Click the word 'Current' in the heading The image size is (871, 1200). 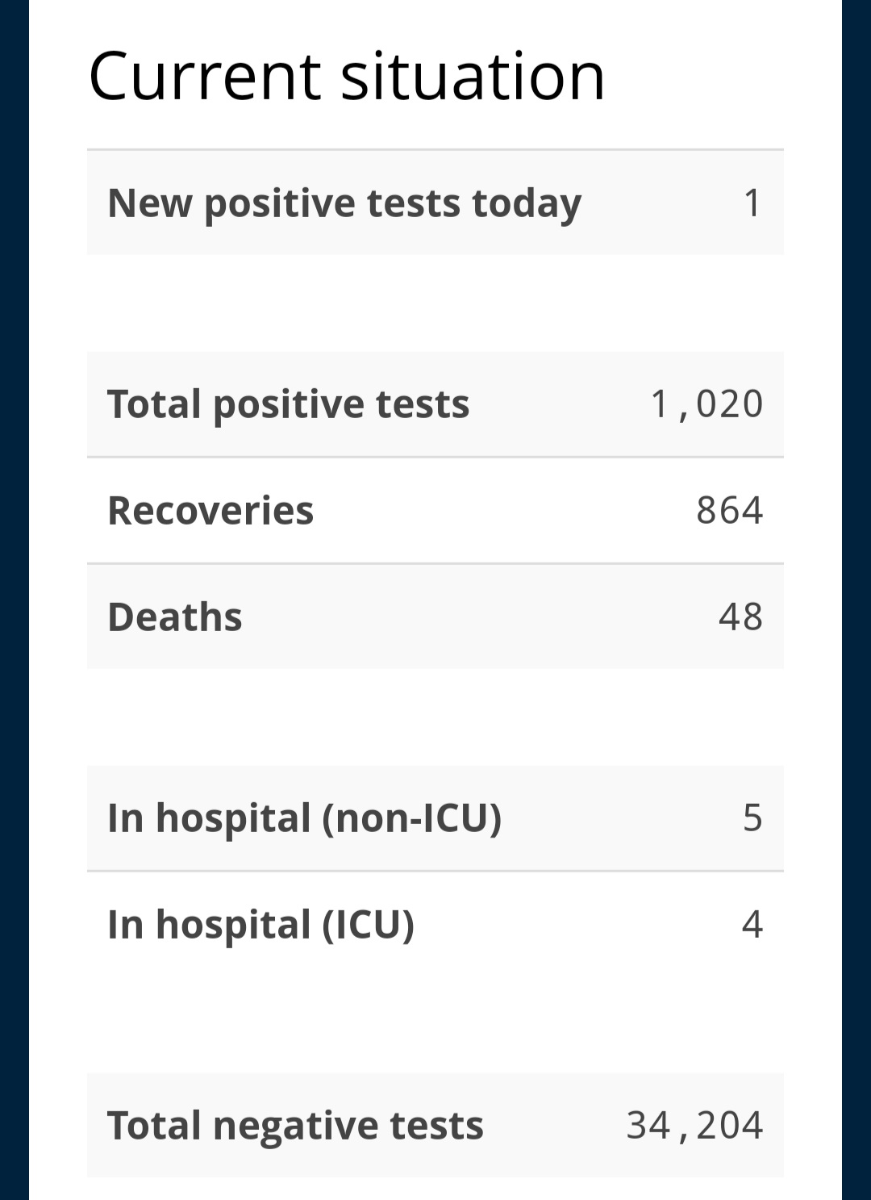click(x=206, y=76)
